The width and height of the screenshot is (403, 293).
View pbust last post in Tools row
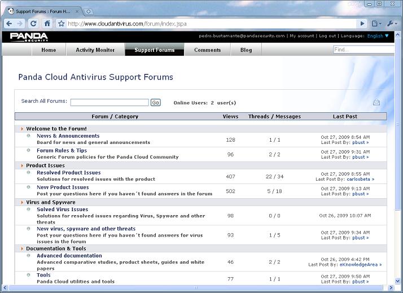point(360,282)
